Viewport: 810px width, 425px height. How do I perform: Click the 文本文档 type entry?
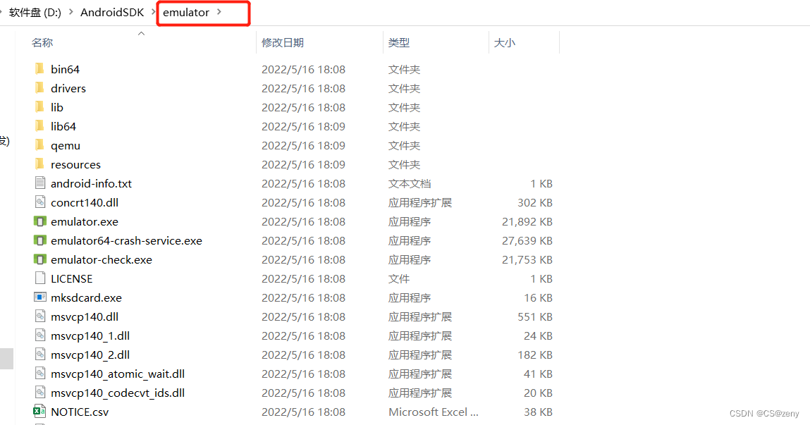tap(410, 183)
